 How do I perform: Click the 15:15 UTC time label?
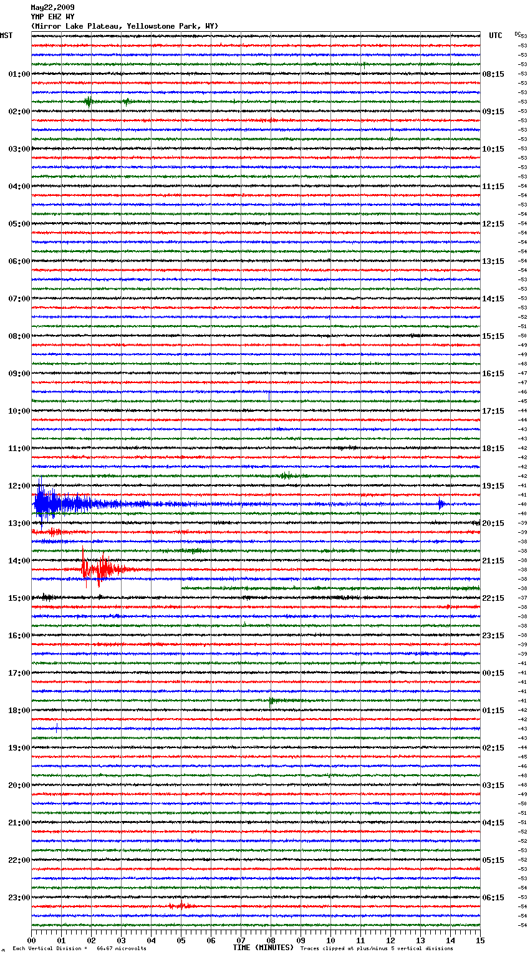493,336
